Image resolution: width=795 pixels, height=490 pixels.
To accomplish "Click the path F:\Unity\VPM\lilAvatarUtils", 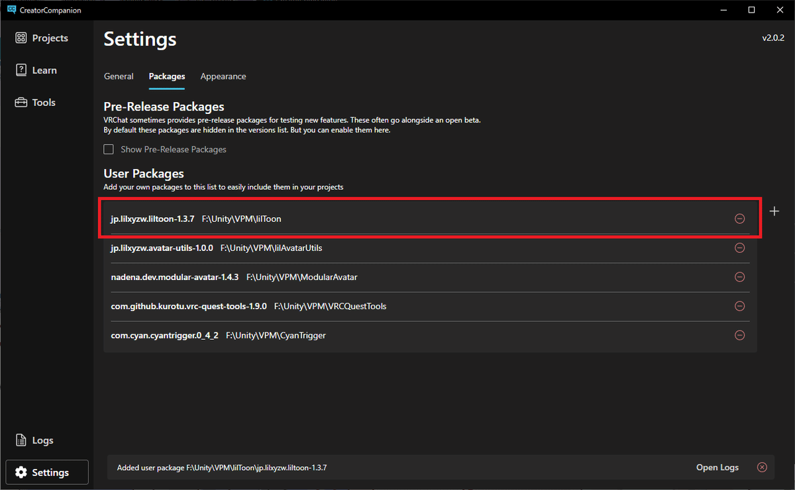I will point(271,248).
